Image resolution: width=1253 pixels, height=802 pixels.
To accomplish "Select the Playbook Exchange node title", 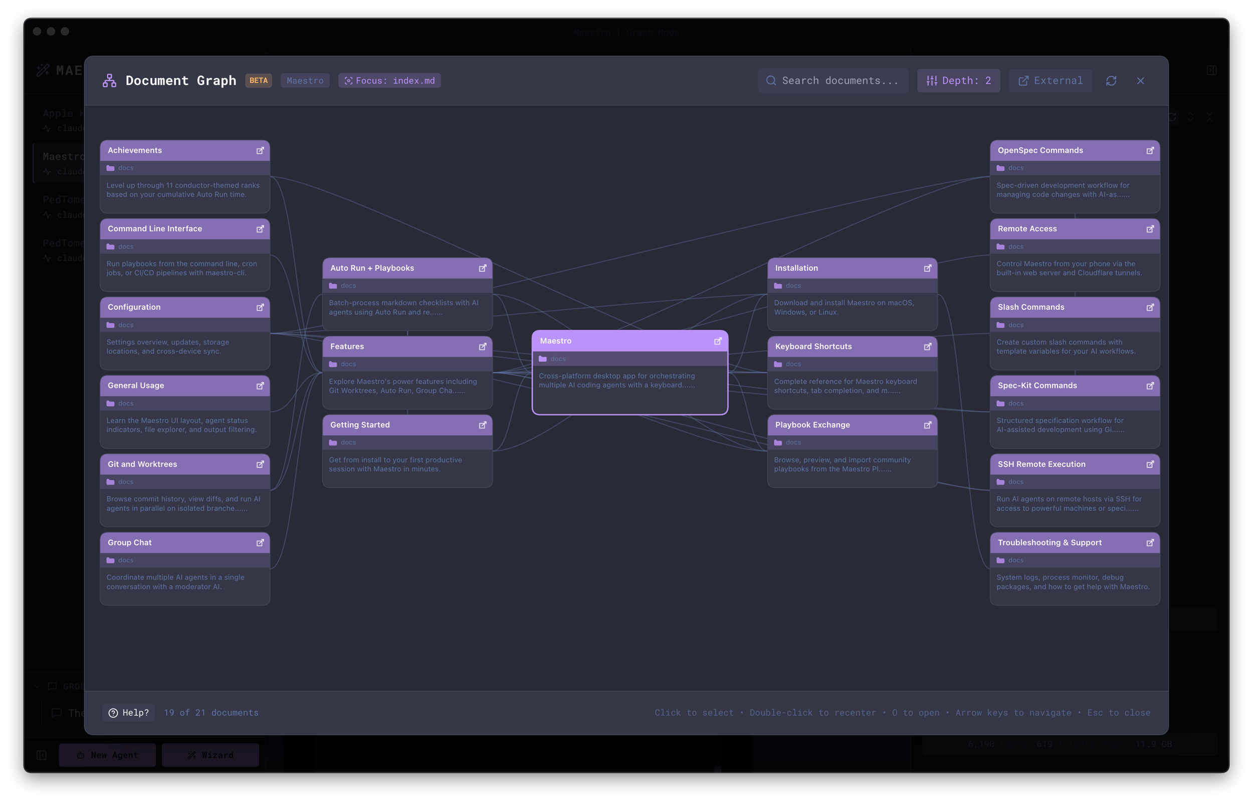I will pos(812,425).
